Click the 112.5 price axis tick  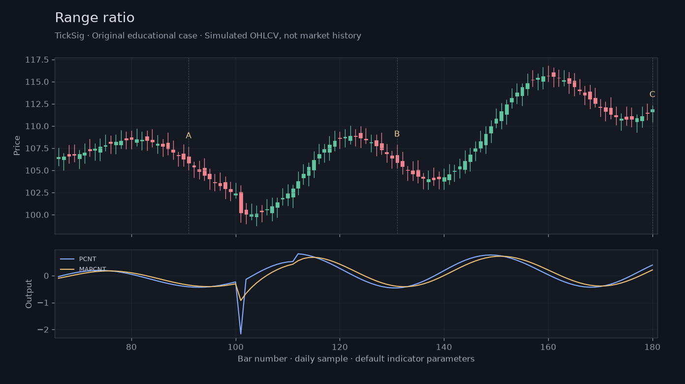37,104
